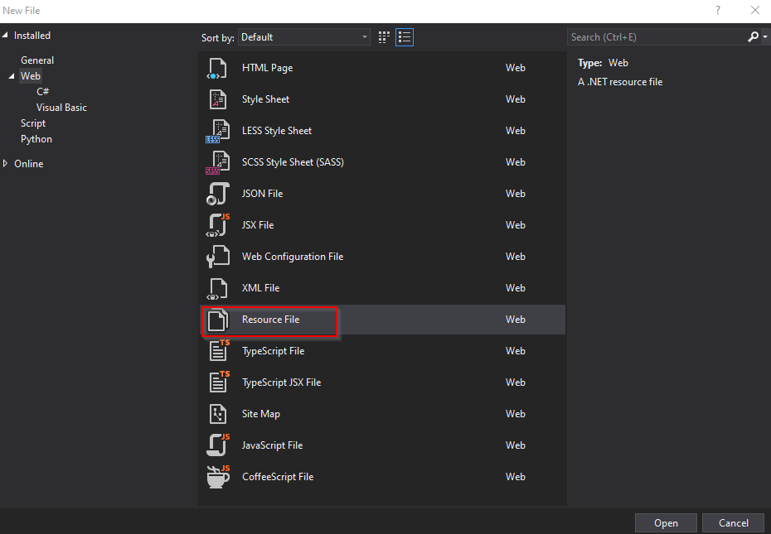
Task: Focus the Search (Ctrl+E) field
Action: point(655,37)
